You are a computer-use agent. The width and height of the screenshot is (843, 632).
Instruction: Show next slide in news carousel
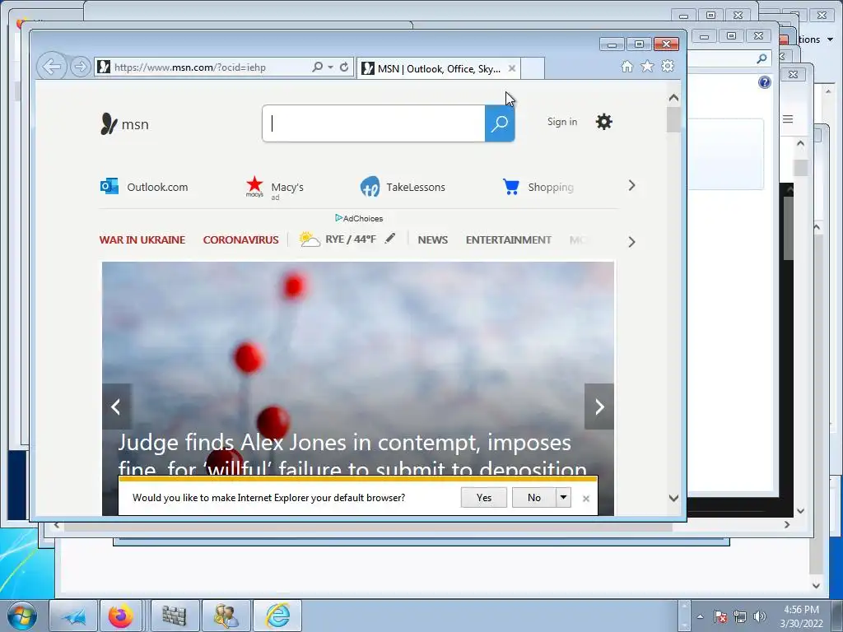(599, 407)
